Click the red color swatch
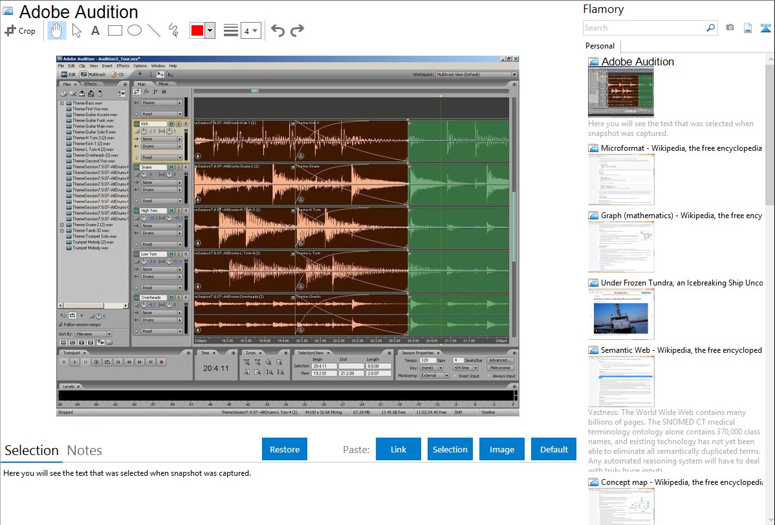This screenshot has height=525, width=775. (x=197, y=30)
